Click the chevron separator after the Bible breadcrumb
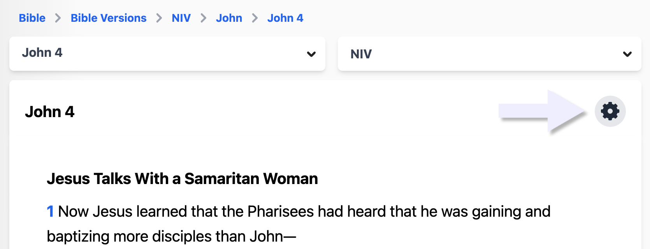Image resolution: width=650 pixels, height=249 pixels. 58,18
